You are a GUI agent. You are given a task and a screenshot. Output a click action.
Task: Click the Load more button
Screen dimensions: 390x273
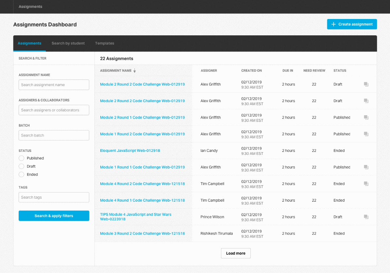236,253
